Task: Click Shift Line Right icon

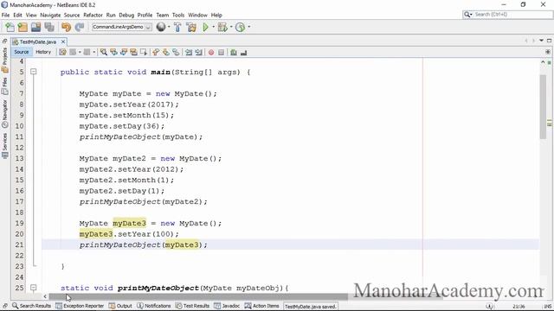Action: click(x=198, y=52)
